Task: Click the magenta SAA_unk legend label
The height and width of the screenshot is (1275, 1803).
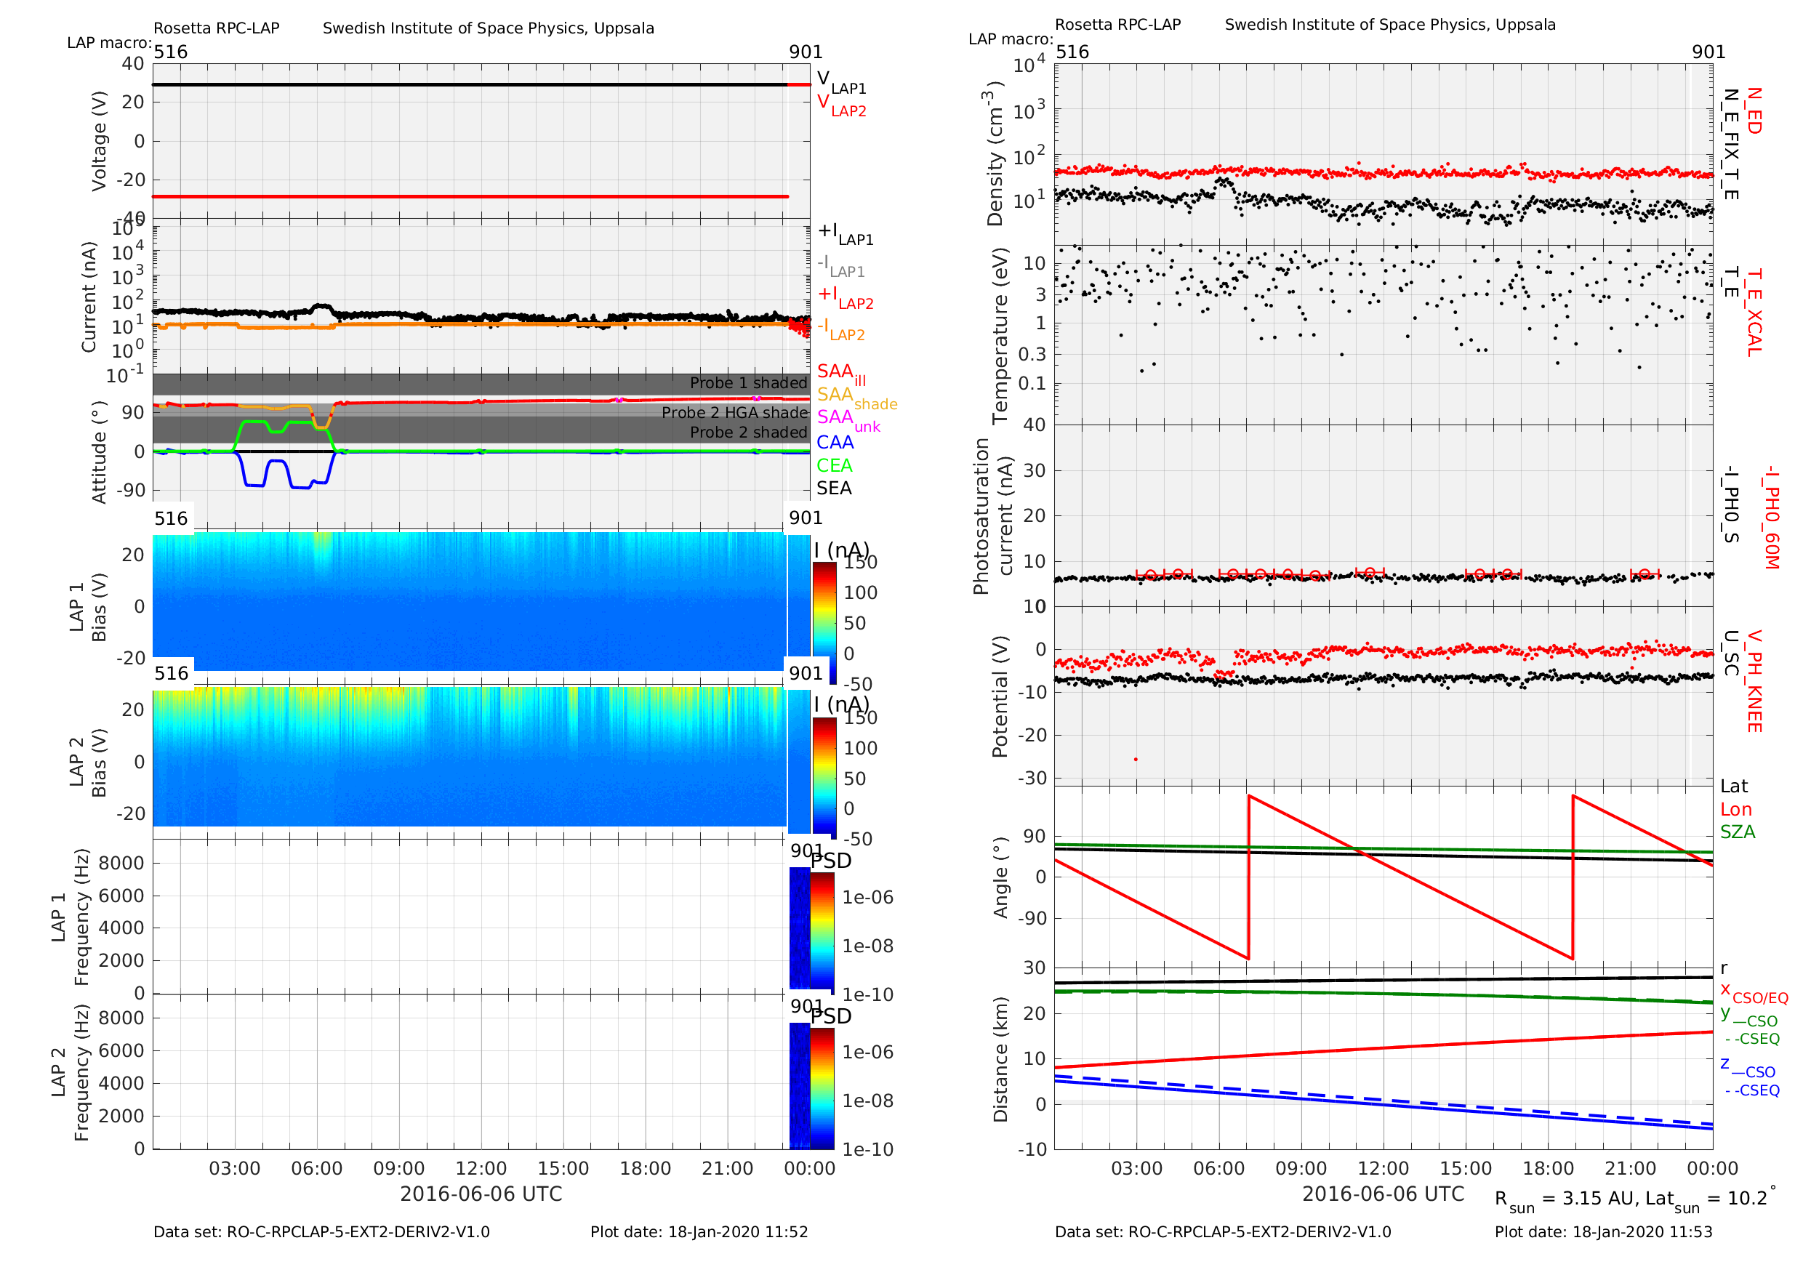Action: (848, 420)
